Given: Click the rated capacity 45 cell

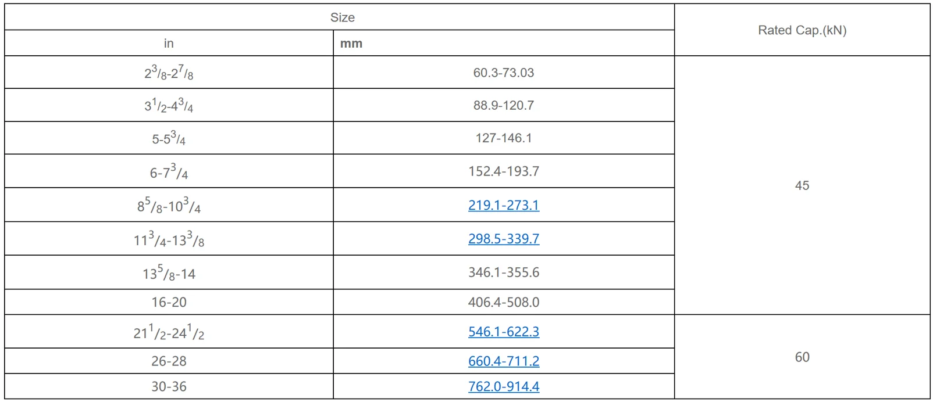Looking at the screenshot, I should point(802,185).
